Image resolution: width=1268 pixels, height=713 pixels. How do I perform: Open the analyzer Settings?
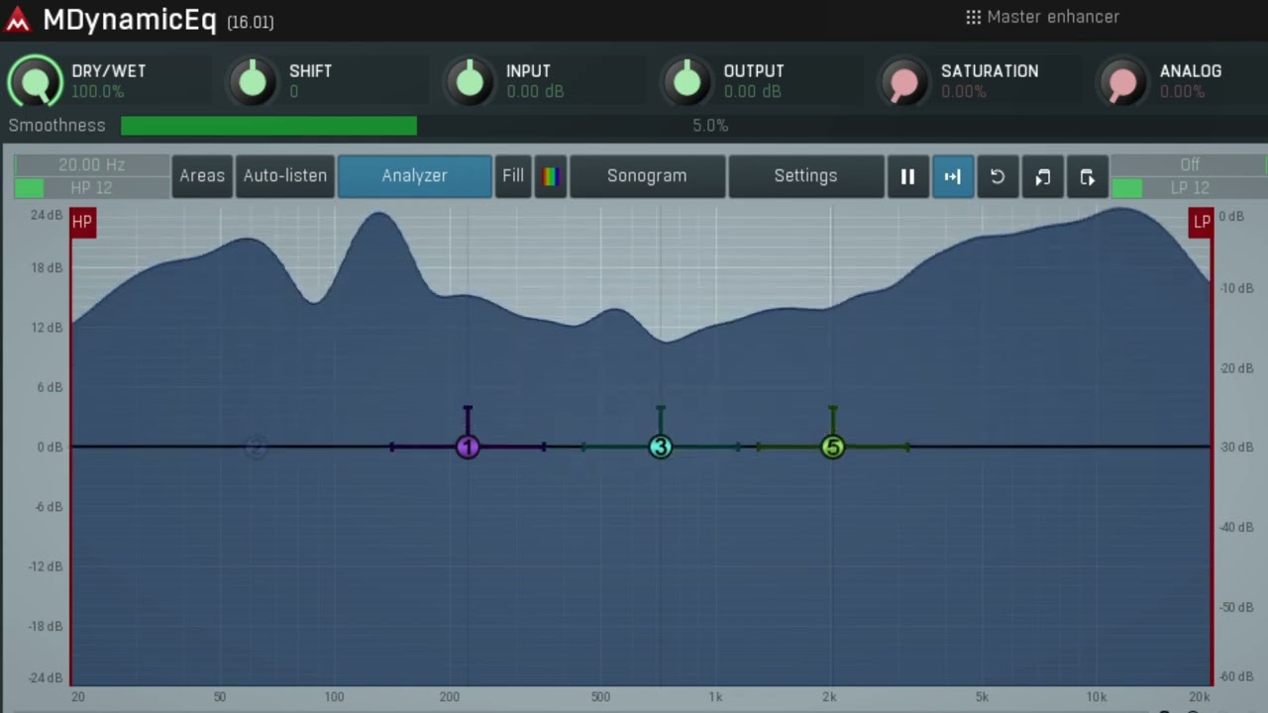click(x=805, y=175)
